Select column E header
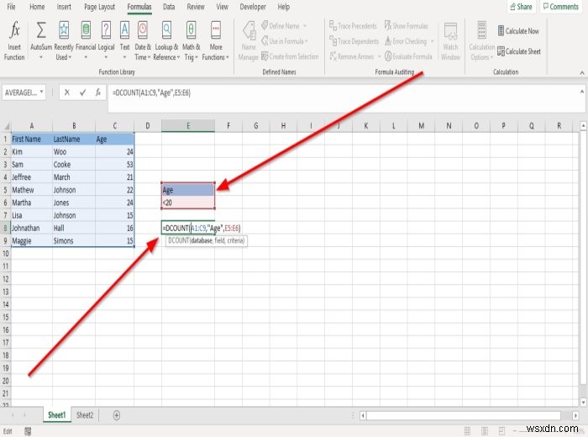The height and width of the screenshot is (437, 588). click(188, 126)
